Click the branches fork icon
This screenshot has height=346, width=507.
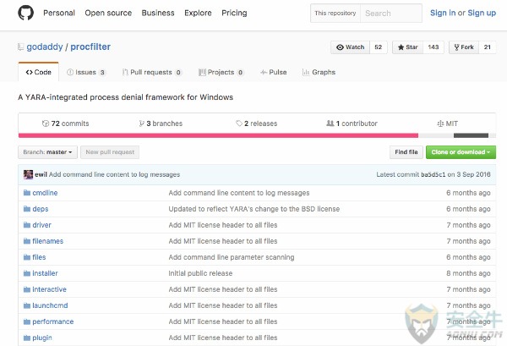[x=141, y=124]
